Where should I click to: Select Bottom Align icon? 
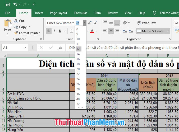point(117,23)
